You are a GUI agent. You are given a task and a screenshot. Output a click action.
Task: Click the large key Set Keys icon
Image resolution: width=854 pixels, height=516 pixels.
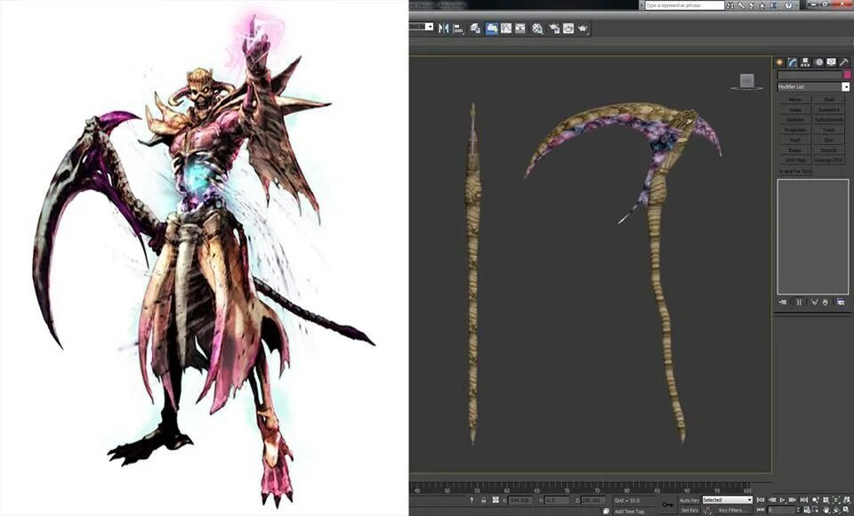click(668, 505)
